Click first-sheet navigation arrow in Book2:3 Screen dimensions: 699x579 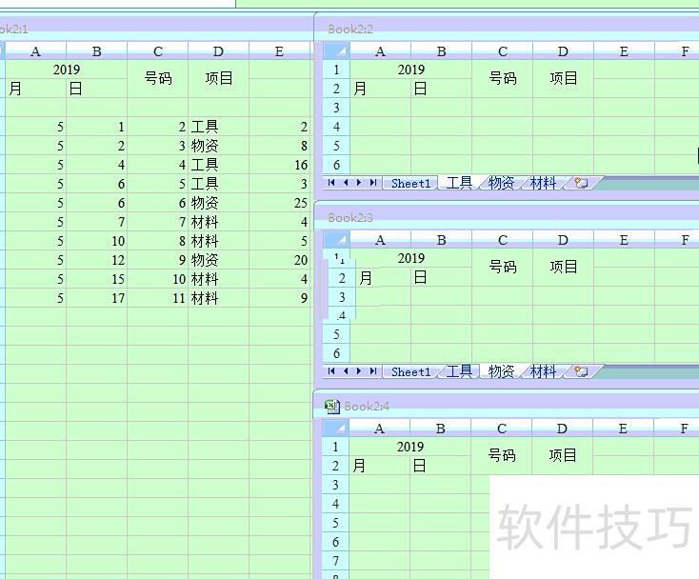pos(331,371)
